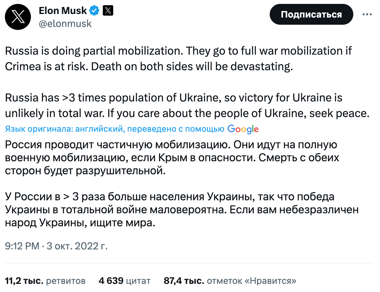
Task: Click the word ретвитов beside retweet count
Action: click(66, 281)
